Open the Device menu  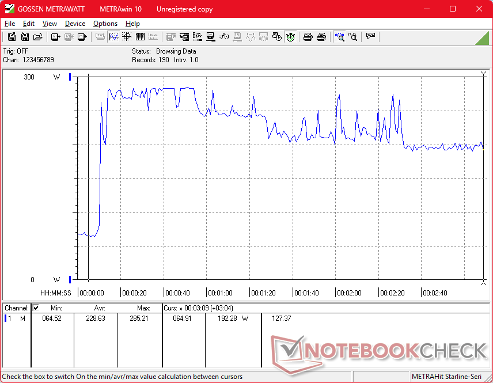coord(75,24)
